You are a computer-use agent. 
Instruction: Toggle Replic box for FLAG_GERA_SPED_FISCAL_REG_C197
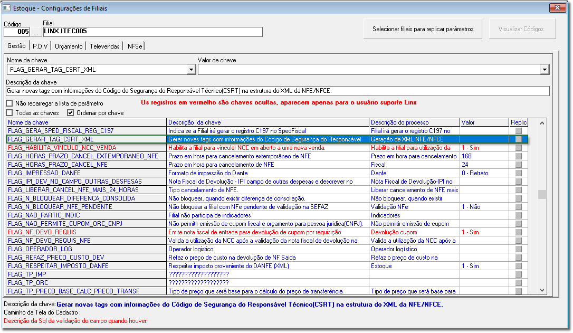518,131
